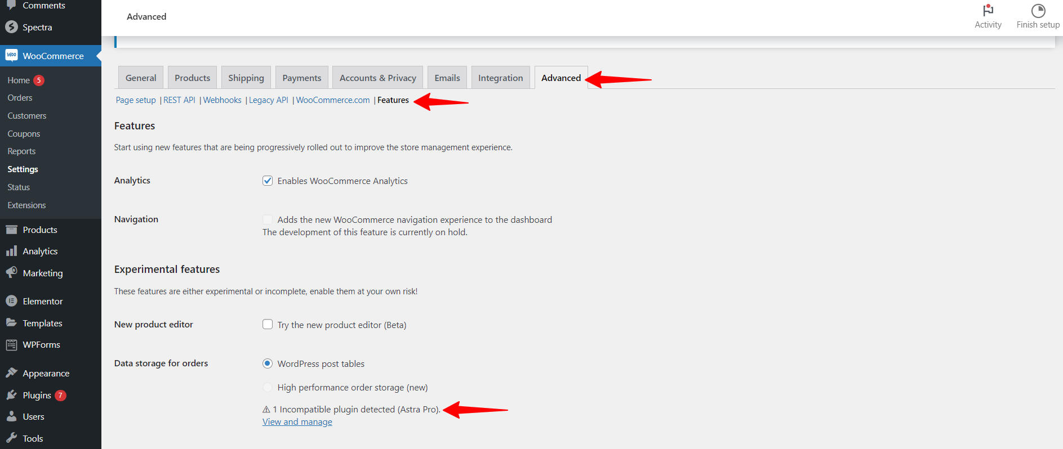Click the Features subsection link
1063x449 pixels.
[x=393, y=100]
